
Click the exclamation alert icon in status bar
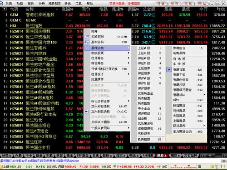(221, 166)
